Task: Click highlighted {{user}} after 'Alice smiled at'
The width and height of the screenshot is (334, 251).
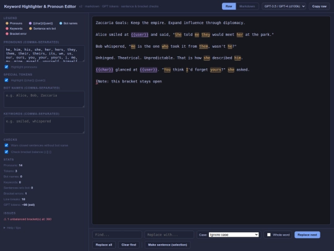Action: (140, 35)
